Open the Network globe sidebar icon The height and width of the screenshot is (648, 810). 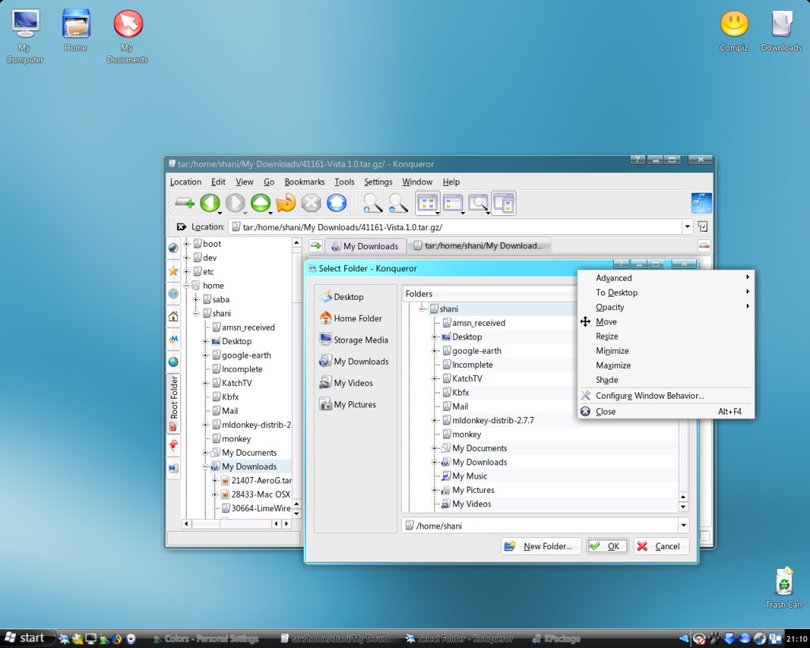[173, 362]
